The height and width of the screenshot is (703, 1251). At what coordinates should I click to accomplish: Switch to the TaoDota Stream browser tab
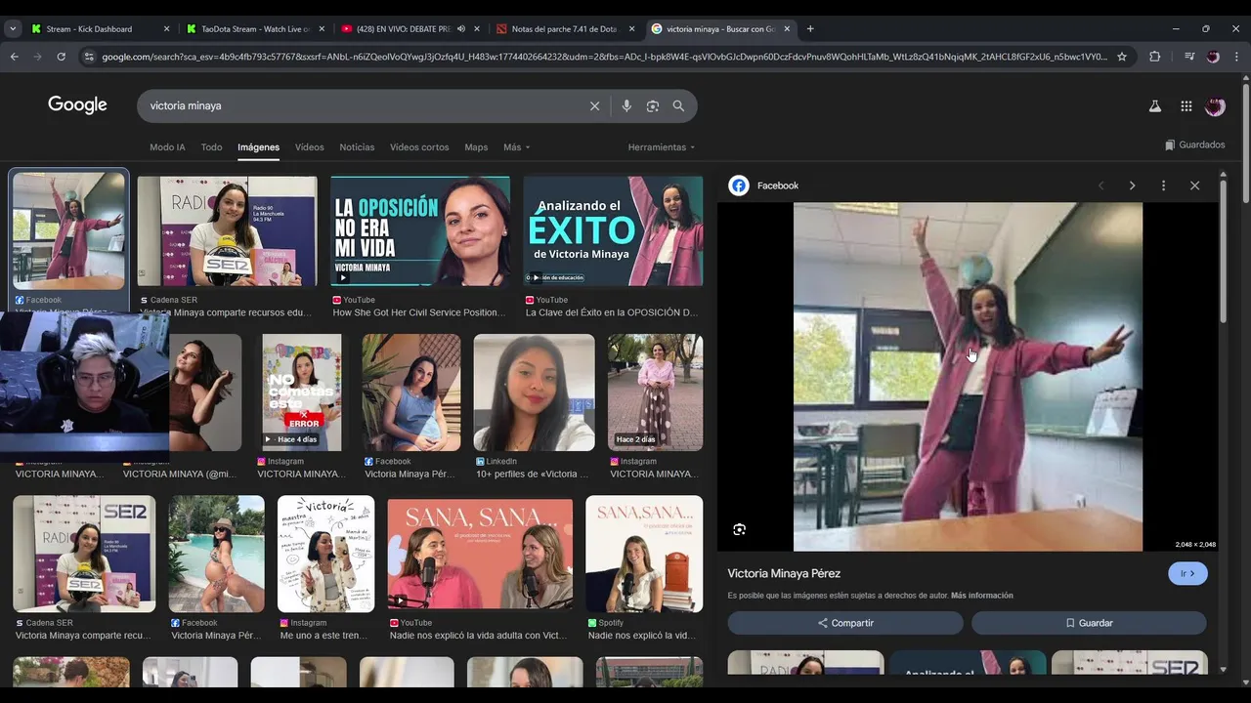(256, 28)
